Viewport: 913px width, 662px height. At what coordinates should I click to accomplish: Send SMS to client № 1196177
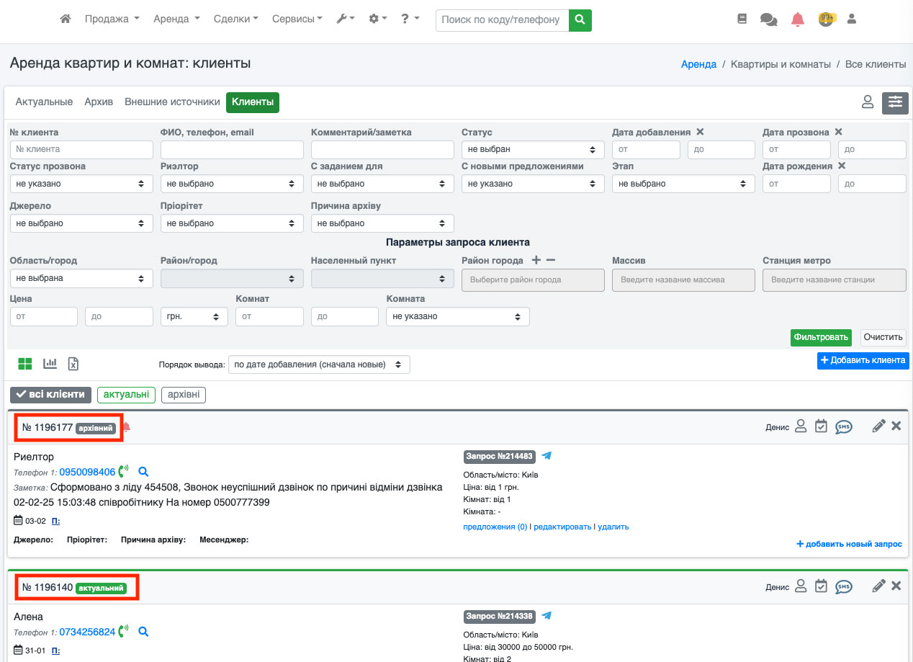844,426
